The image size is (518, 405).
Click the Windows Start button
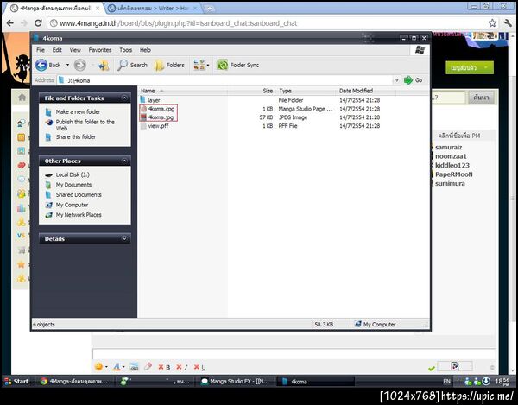17,381
